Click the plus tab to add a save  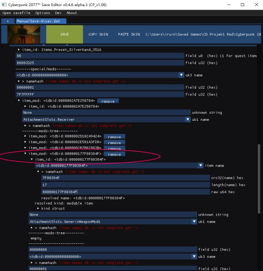tap(7, 21)
